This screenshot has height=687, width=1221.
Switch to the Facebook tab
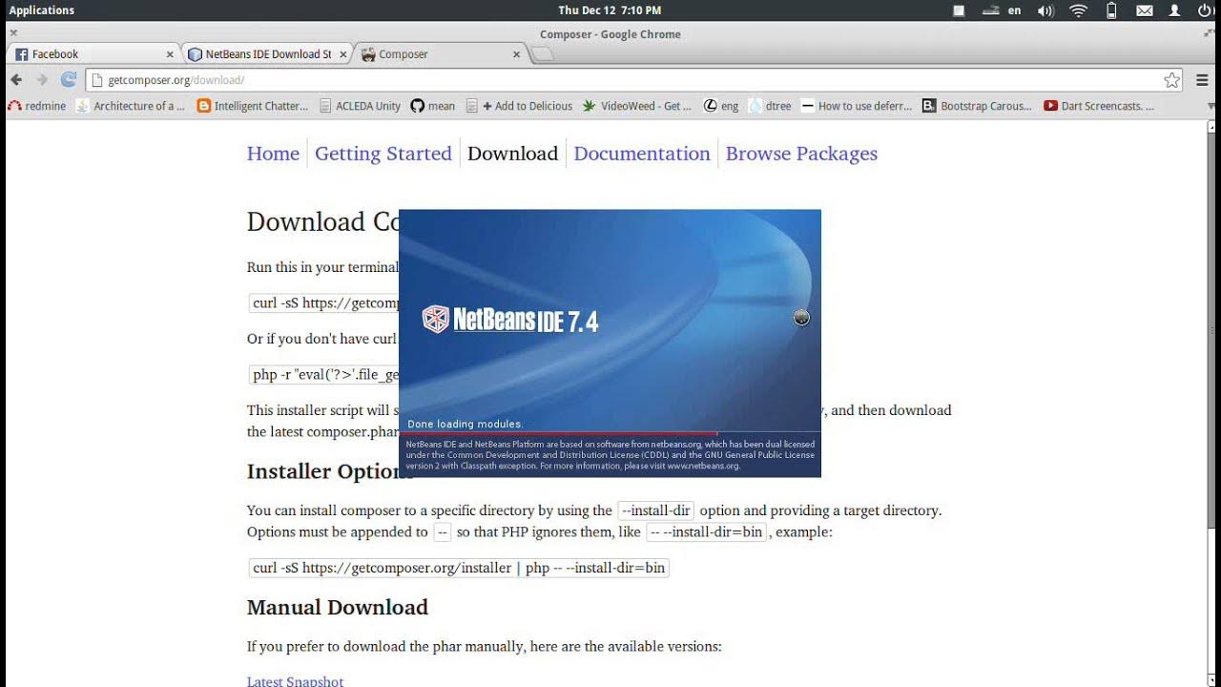click(93, 54)
